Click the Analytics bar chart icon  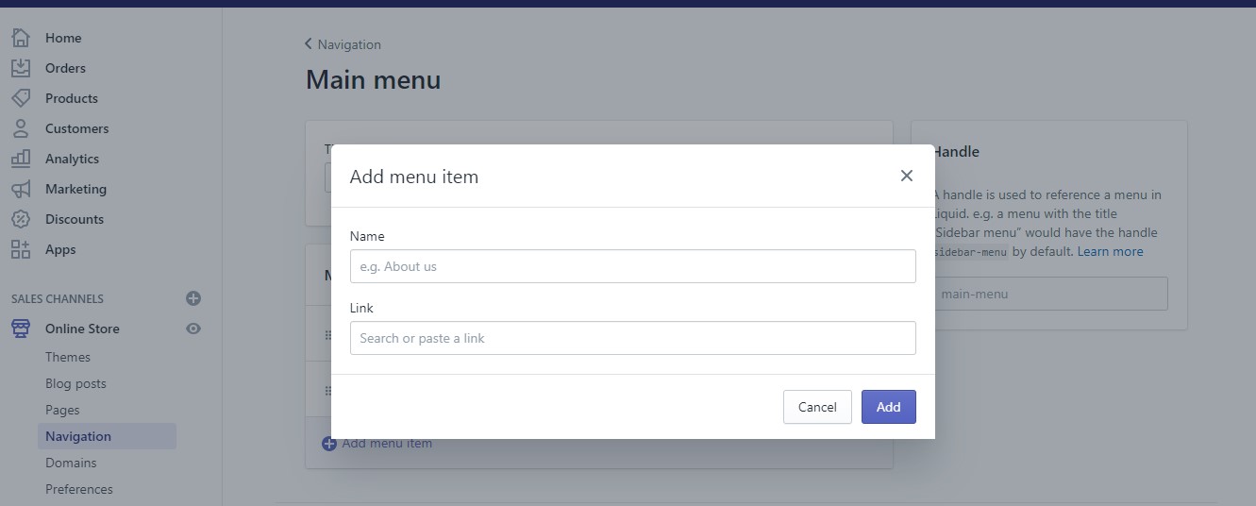tap(21, 159)
